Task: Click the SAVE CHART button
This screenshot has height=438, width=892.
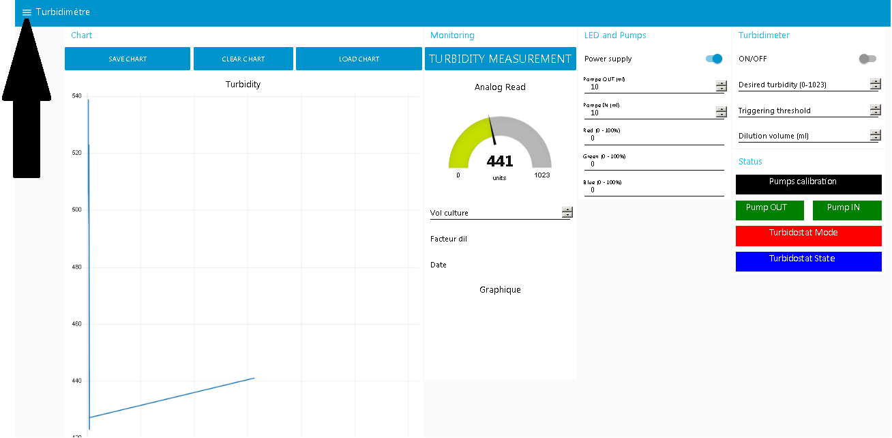Action: click(x=128, y=59)
